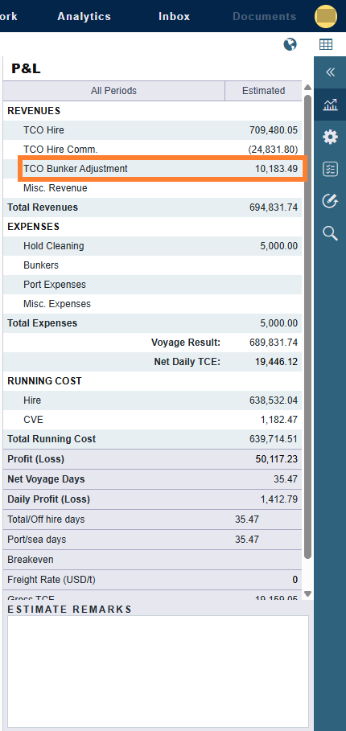
Task: Collapse the sidebar with double chevron
Action: point(330,72)
